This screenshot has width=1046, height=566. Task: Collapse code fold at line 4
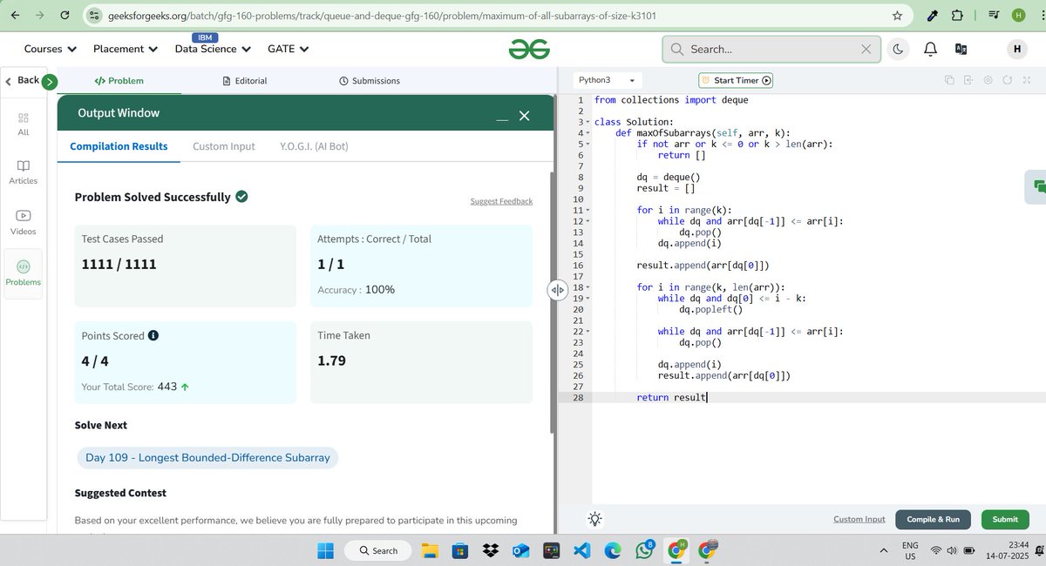point(588,133)
